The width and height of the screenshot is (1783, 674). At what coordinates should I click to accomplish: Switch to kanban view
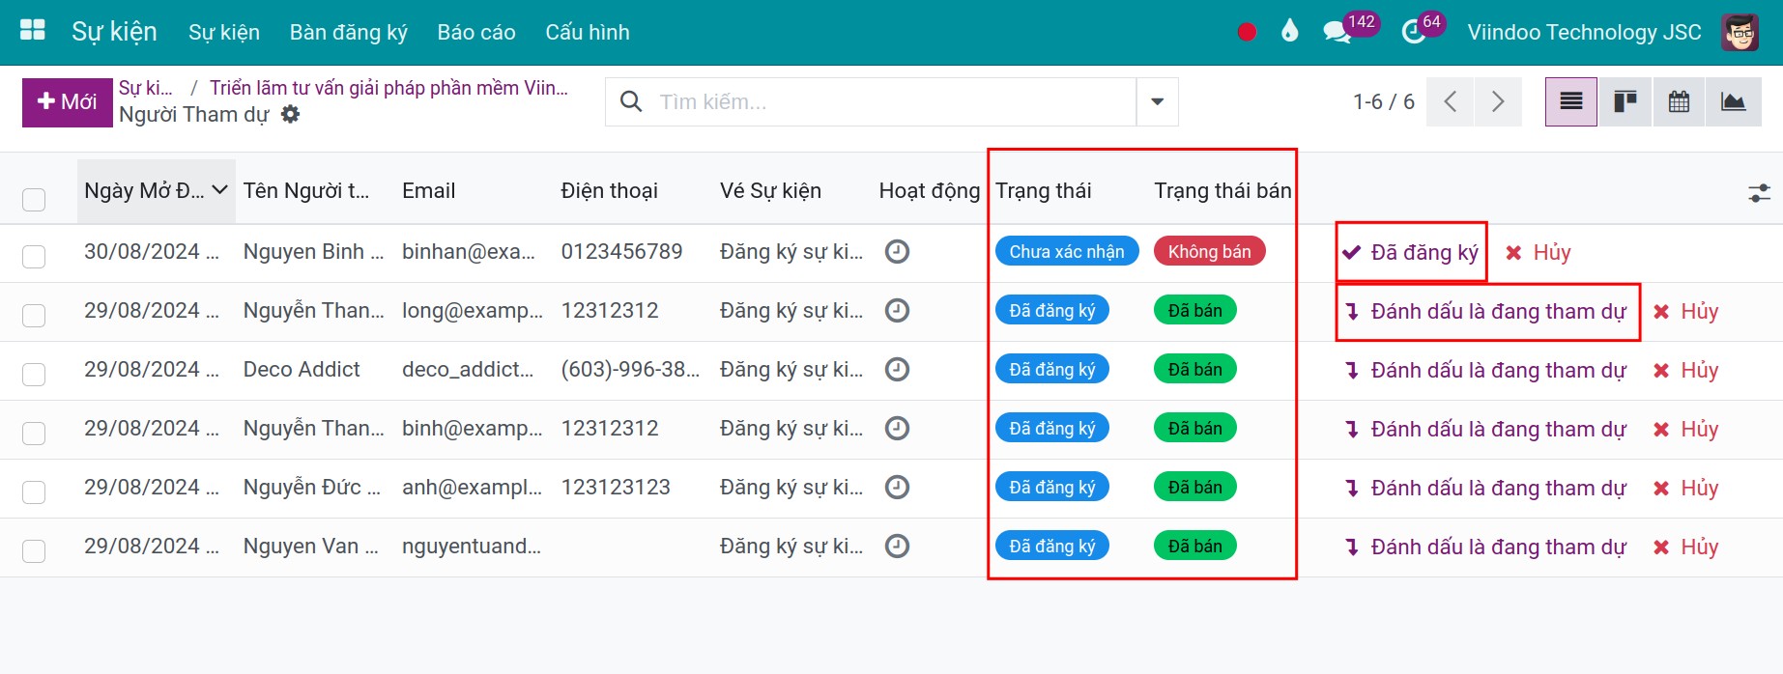1625,101
